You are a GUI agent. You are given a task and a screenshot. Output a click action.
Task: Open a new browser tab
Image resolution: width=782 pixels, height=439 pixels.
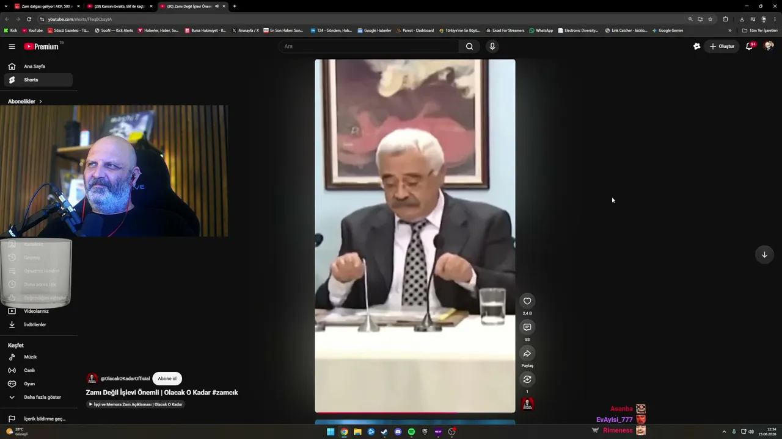click(x=235, y=6)
